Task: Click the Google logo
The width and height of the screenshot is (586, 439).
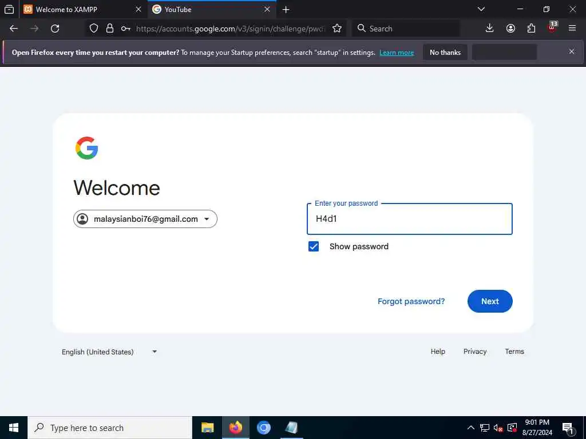Action: tap(87, 148)
